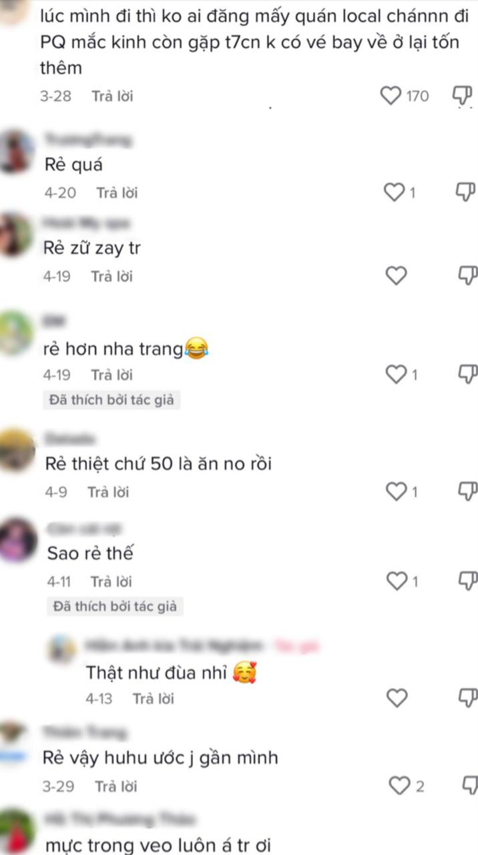Like the 'Rẻ zữ zay tr' comment
Screen dimensions: 478x855
(x=396, y=276)
